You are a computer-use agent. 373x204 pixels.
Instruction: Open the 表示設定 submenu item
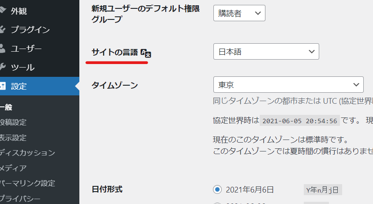point(13,137)
